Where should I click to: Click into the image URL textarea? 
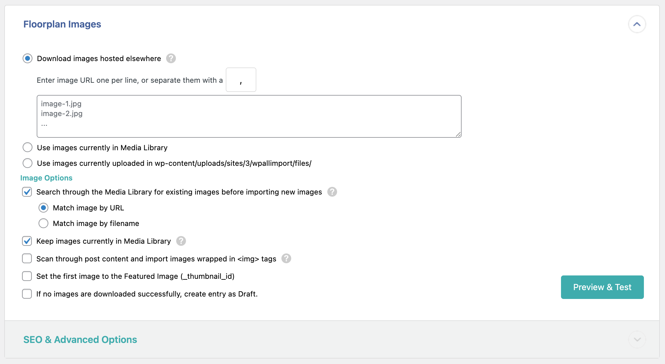(x=249, y=116)
